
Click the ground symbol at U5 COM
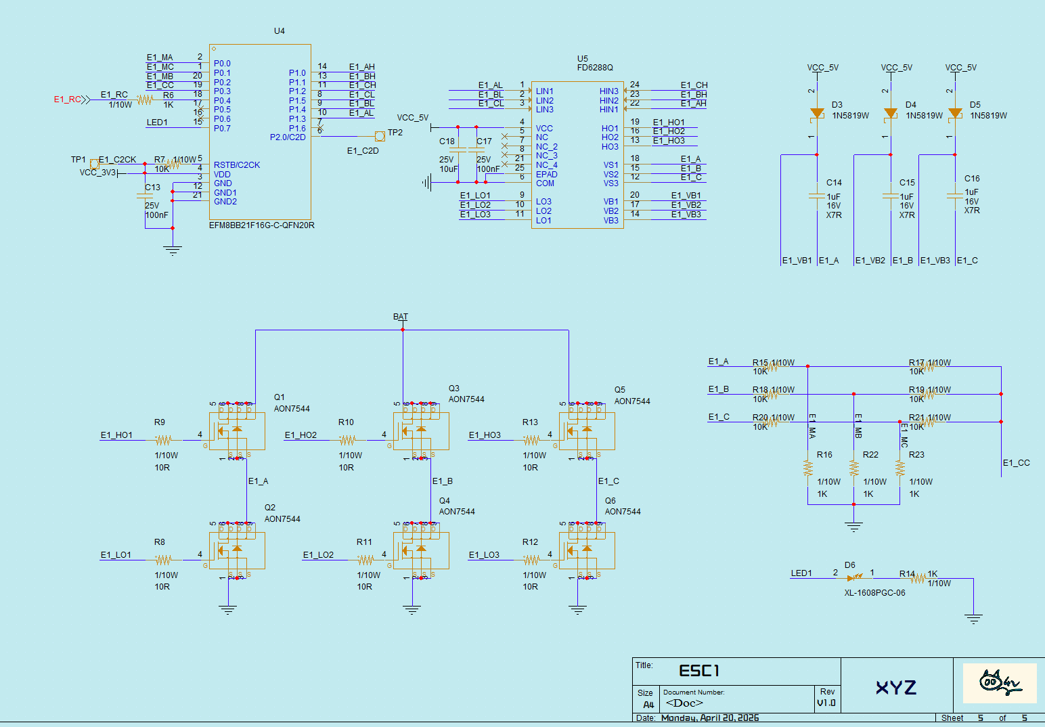(427, 182)
